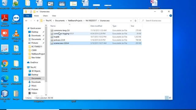Open CS608 folder in navigation pane
The width and height of the screenshot is (196, 110).
pyautogui.click(x=34, y=50)
